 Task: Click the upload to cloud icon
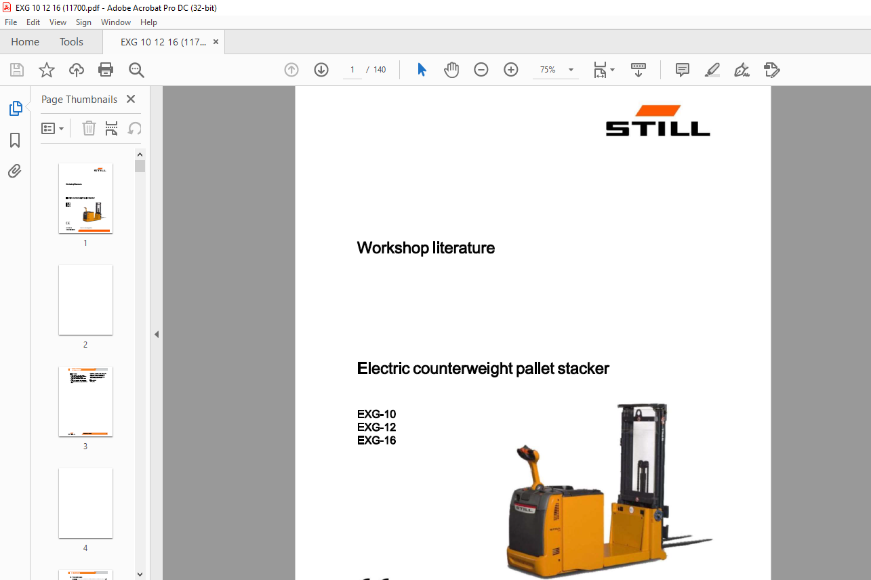(77, 70)
